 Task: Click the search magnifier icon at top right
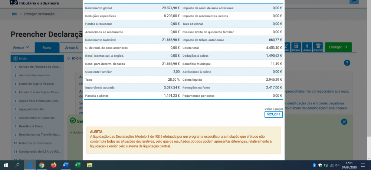[354, 1]
